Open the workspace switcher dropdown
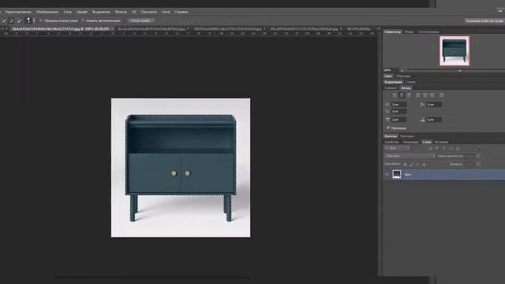 coord(484,21)
